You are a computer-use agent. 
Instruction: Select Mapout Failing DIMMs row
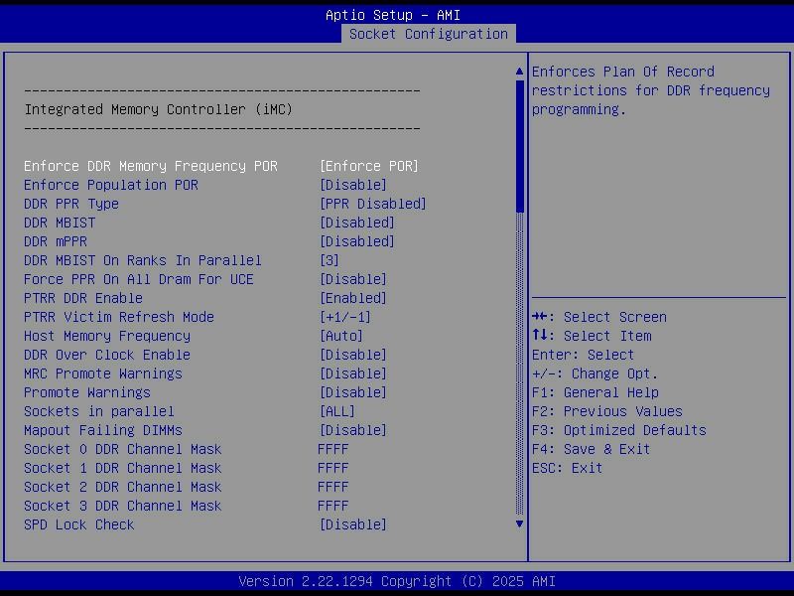103,430
